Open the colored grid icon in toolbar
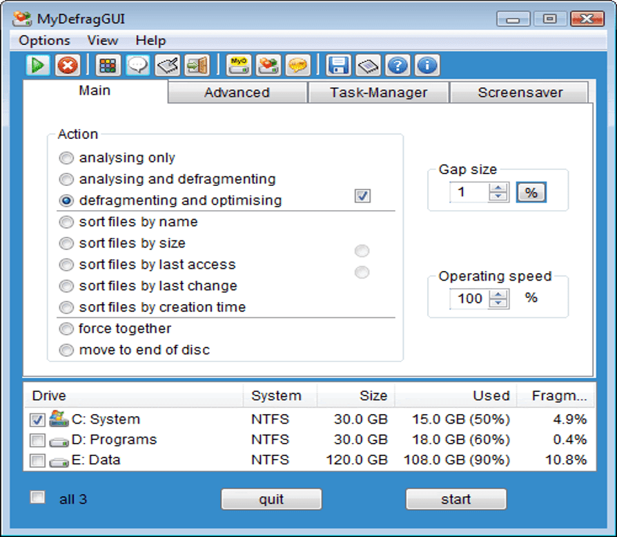Image resolution: width=617 pixels, height=537 pixels. point(108,66)
